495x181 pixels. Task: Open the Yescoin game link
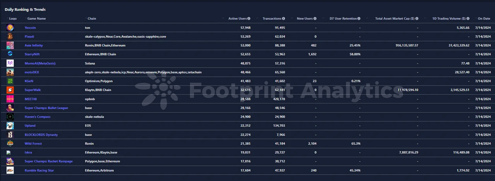(x=30, y=28)
